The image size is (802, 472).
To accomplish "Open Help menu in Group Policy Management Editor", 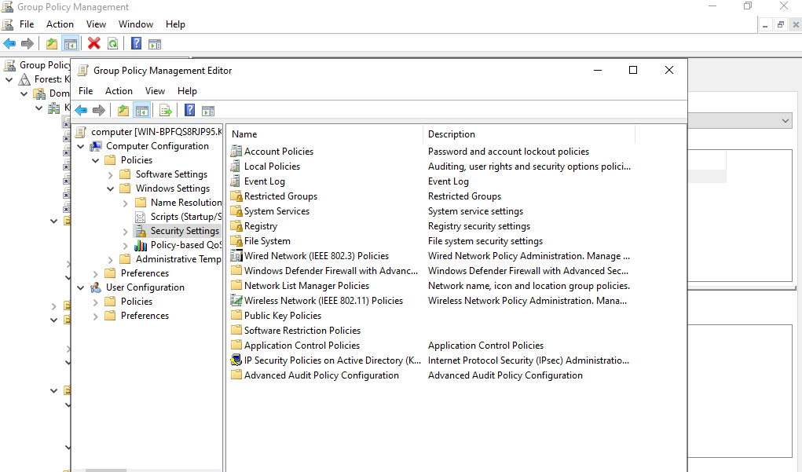I will coord(187,91).
